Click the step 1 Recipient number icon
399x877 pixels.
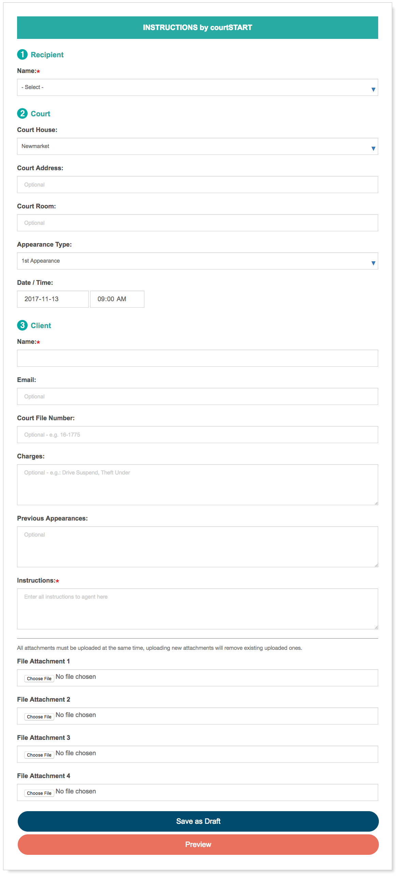(22, 55)
